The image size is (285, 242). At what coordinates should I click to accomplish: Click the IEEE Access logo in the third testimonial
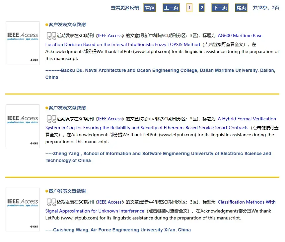pyautogui.click(x=22, y=210)
